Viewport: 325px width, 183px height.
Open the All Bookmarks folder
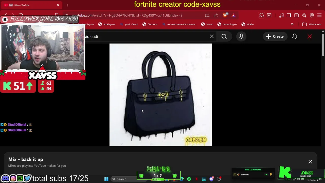[x=312, y=24]
